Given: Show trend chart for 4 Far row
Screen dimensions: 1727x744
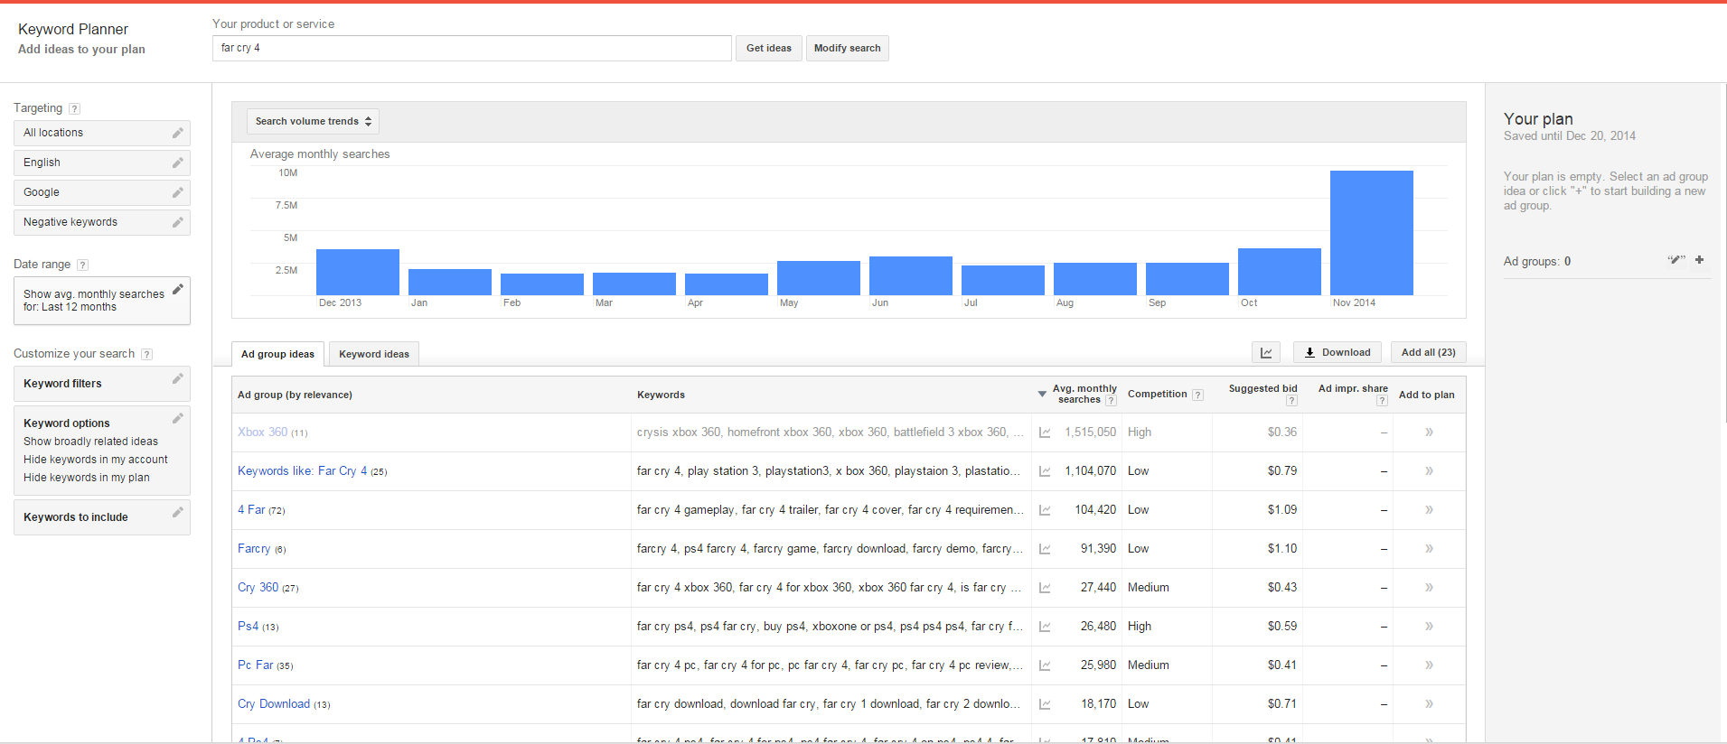Looking at the screenshot, I should point(1045,510).
